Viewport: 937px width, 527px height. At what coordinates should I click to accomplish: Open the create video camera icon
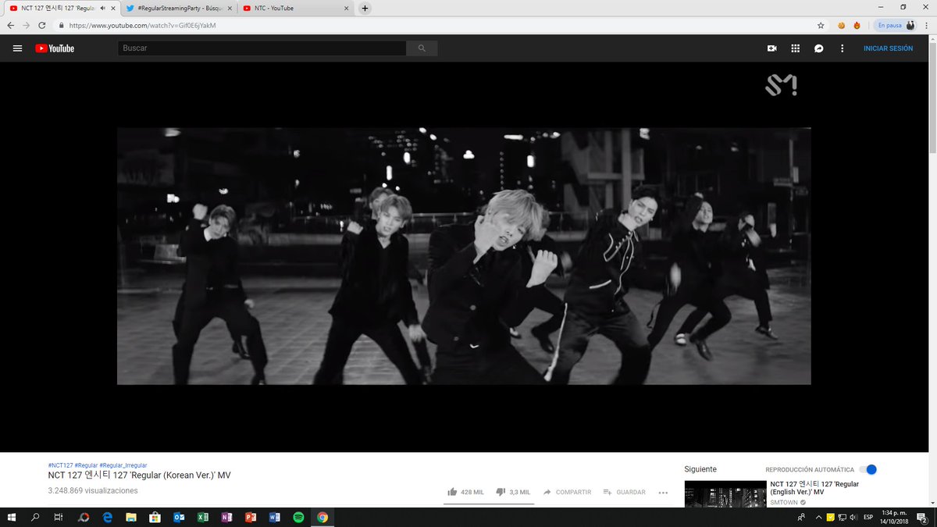pyautogui.click(x=772, y=48)
